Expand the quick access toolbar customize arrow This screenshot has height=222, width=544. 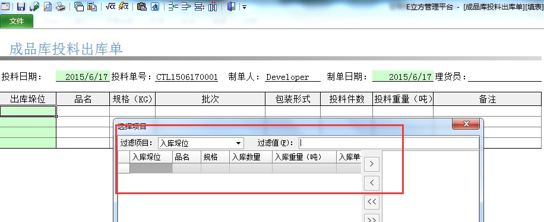(x=244, y=7)
